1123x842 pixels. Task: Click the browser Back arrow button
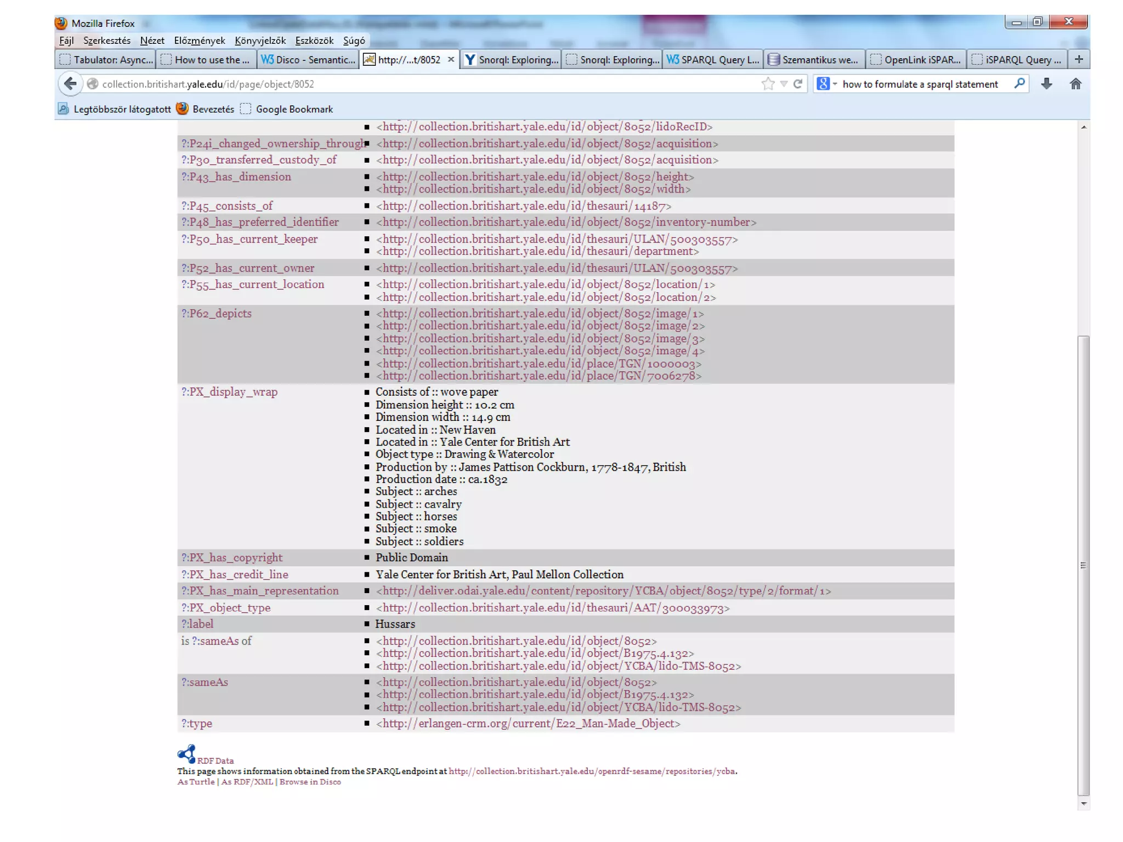70,84
